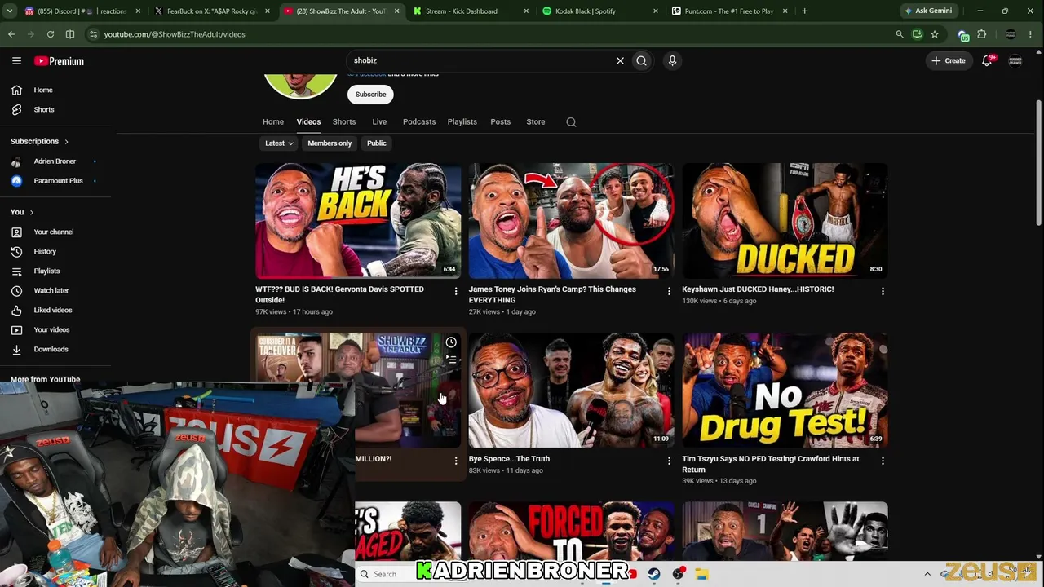Switch to the Discord browser tab
Screen dimensions: 1044x587
pyautogui.click(x=82, y=11)
